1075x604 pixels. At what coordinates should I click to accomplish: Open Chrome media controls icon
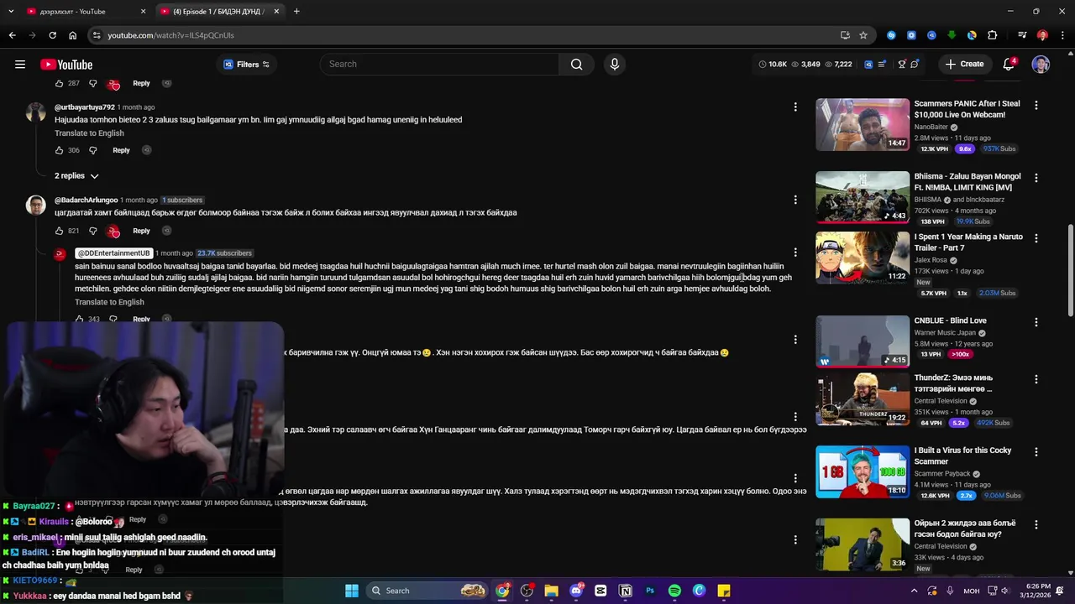tap(1022, 35)
